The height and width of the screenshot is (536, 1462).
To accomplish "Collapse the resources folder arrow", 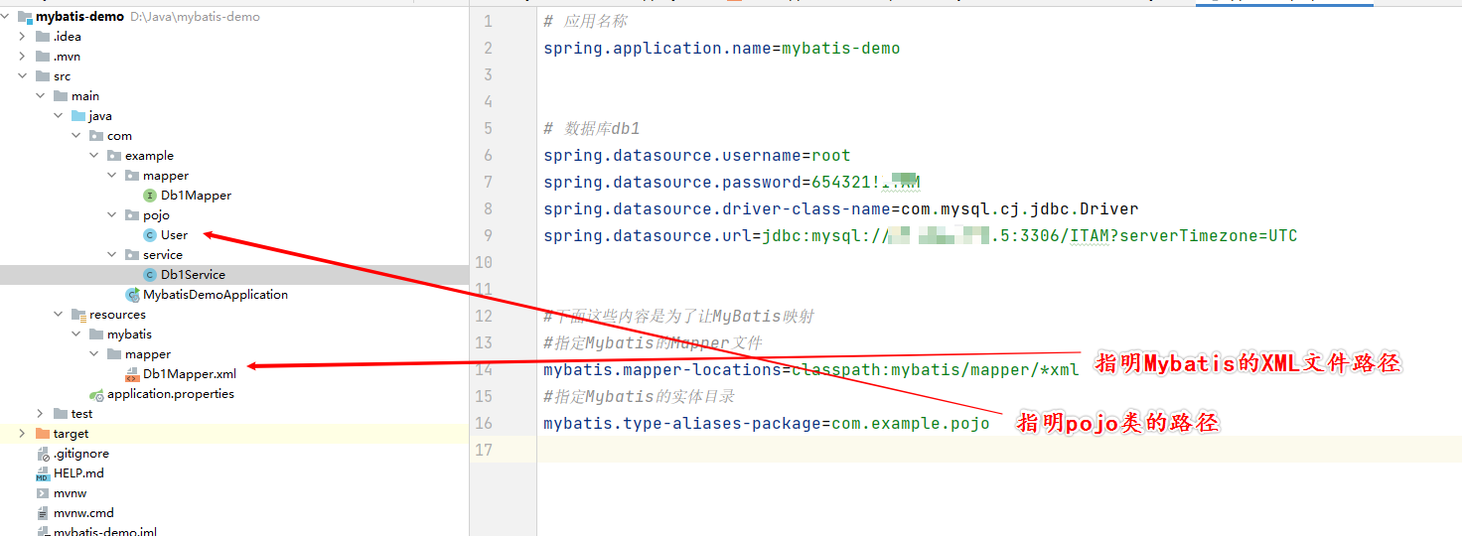I will point(59,315).
